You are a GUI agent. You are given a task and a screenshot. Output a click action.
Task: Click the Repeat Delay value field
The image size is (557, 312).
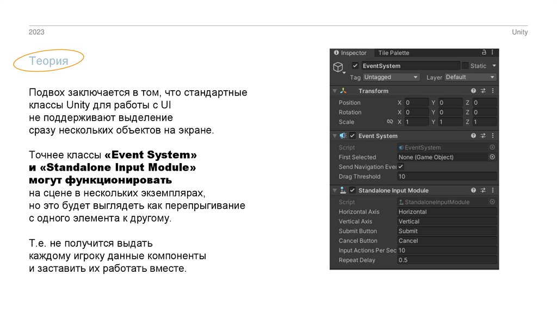pos(447,260)
